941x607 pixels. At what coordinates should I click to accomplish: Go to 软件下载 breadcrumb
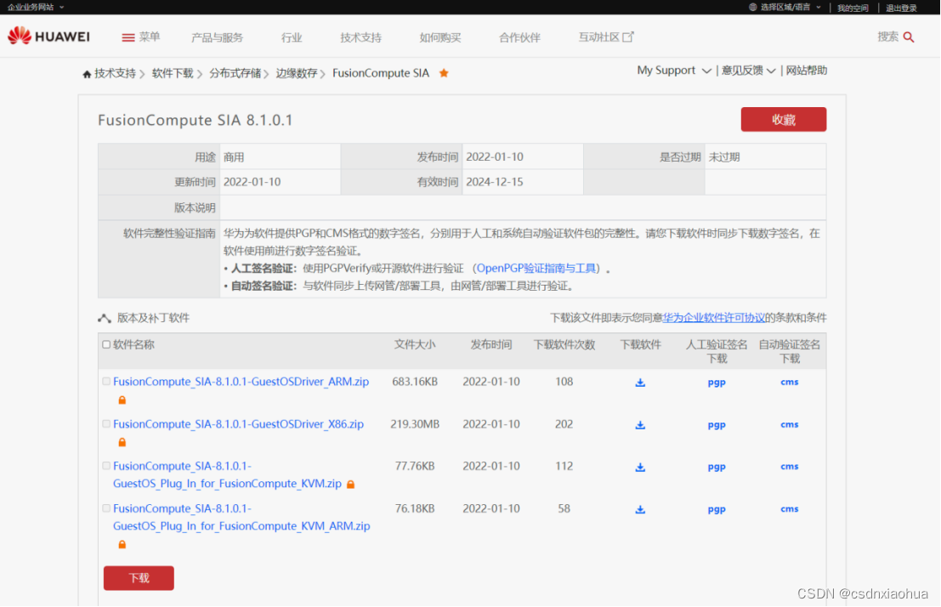[x=173, y=73]
